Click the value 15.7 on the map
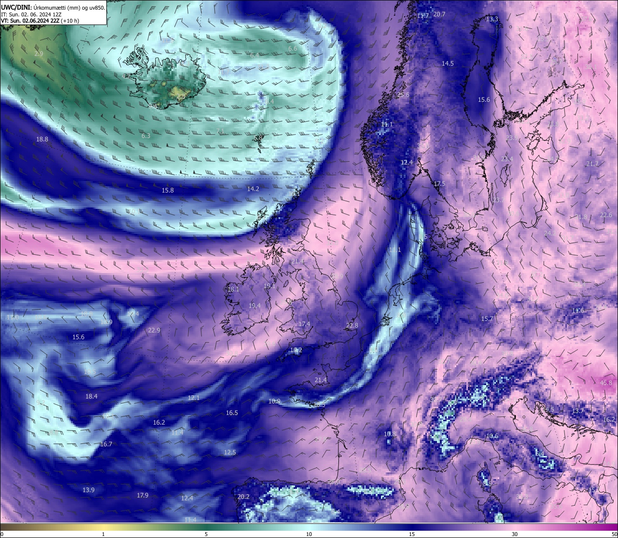The width and height of the screenshot is (618, 538). 487,319
